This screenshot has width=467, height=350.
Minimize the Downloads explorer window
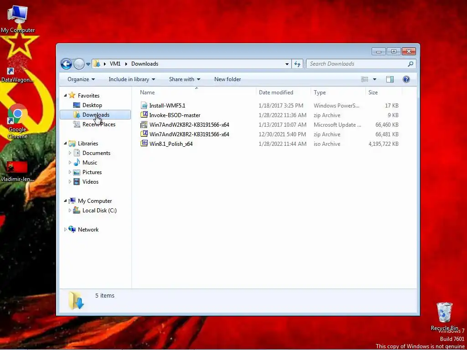(x=379, y=51)
